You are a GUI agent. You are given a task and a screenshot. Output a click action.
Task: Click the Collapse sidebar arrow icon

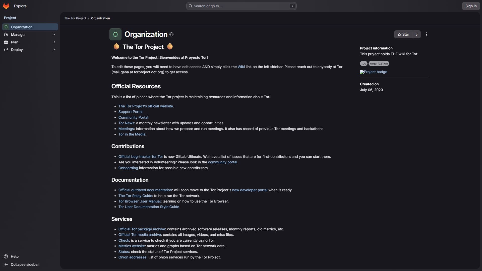6,264
